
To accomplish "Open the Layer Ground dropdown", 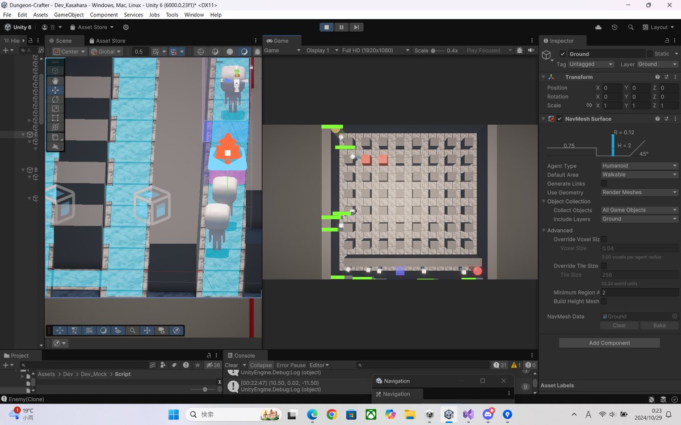I will pyautogui.click(x=658, y=65).
